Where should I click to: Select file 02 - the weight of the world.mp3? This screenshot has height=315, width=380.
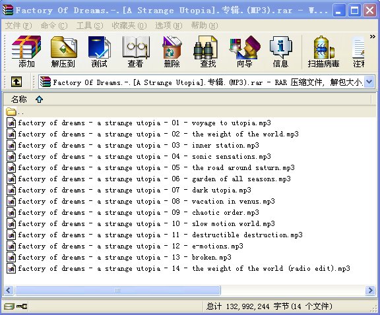pyautogui.click(x=152, y=134)
